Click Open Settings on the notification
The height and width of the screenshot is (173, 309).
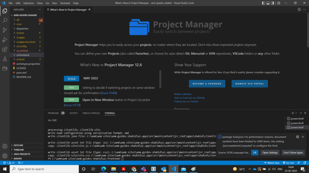270,153
